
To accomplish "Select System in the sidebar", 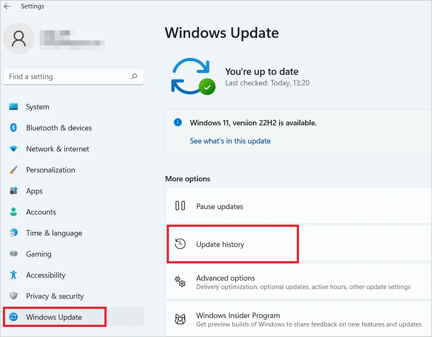I will point(13,107).
